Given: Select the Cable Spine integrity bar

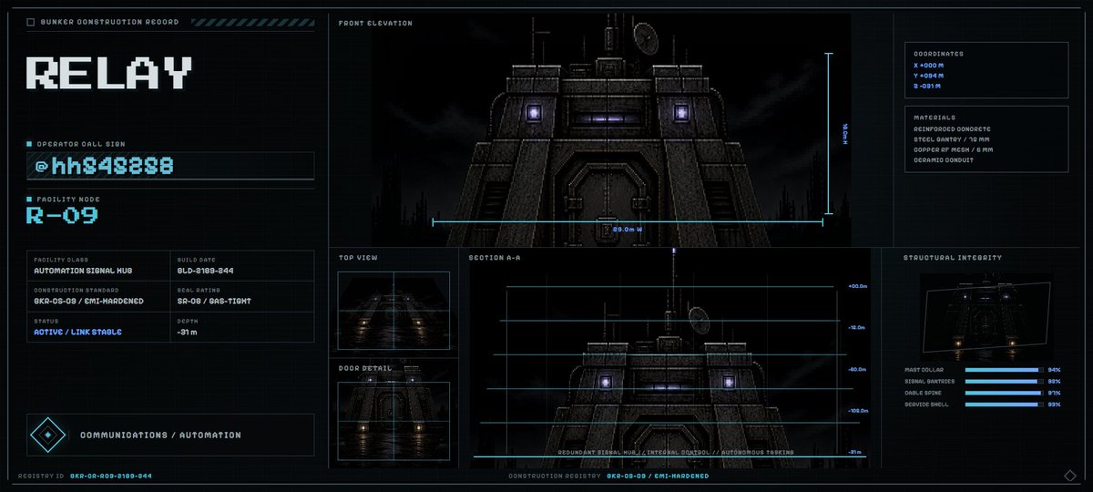Looking at the screenshot, I should 1002,393.
